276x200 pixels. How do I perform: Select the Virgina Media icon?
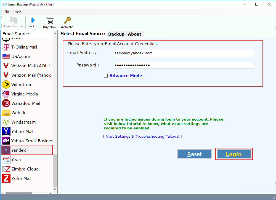(x=6, y=94)
